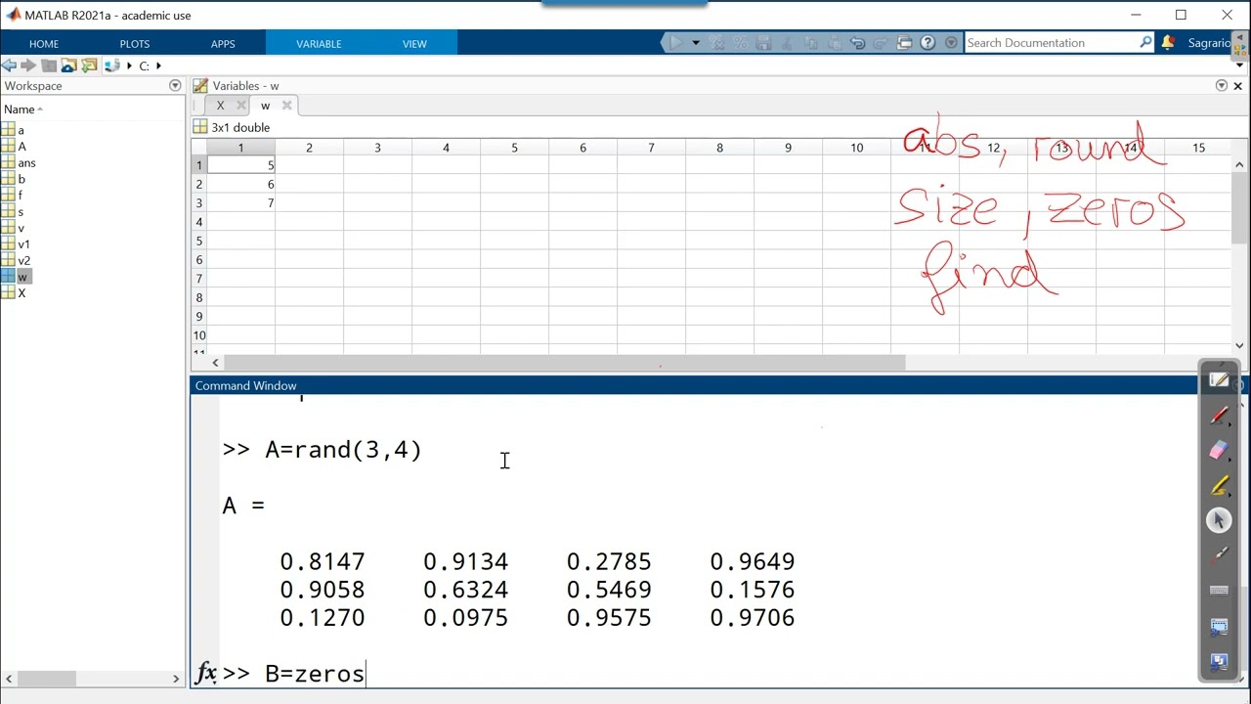Open Variables panel actions menu

[1222, 86]
